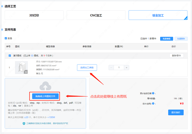192x134 pixels.
Task: Click the 备注: 无 text
Action: pyautogui.click(x=40, y=73)
